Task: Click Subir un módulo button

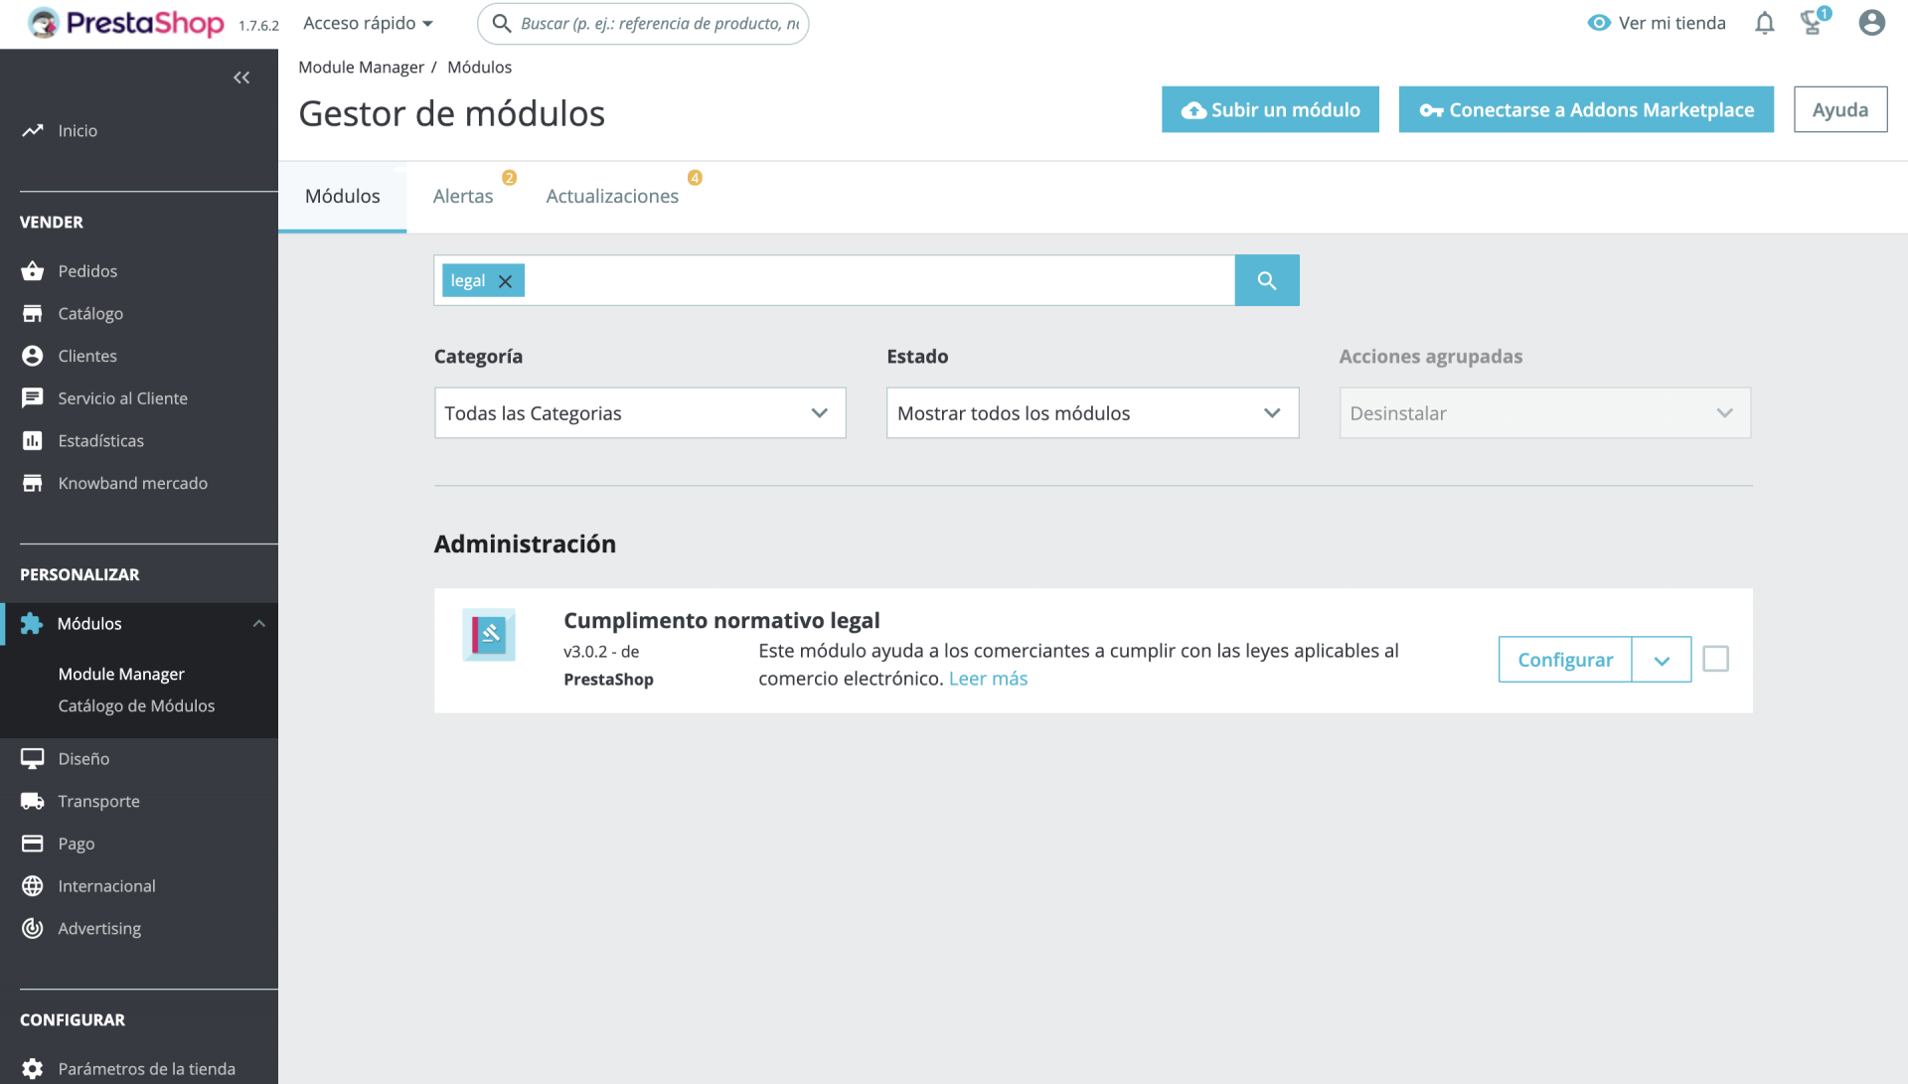Action: point(1269,109)
